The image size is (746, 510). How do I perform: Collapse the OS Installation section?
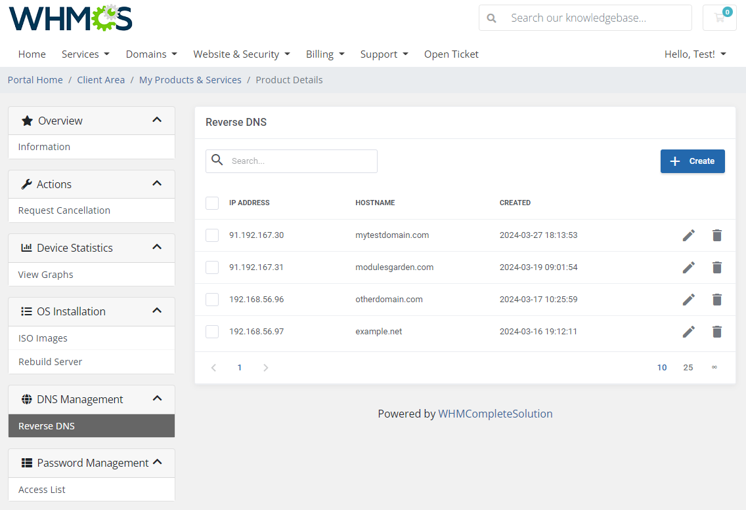[157, 311]
